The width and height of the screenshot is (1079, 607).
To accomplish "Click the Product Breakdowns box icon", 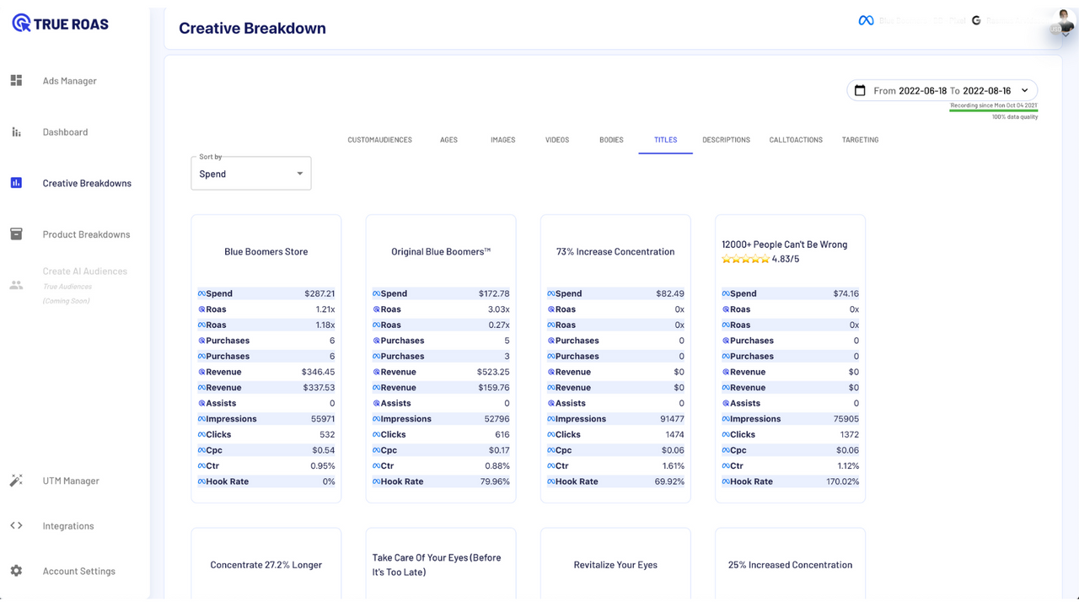I will point(16,234).
